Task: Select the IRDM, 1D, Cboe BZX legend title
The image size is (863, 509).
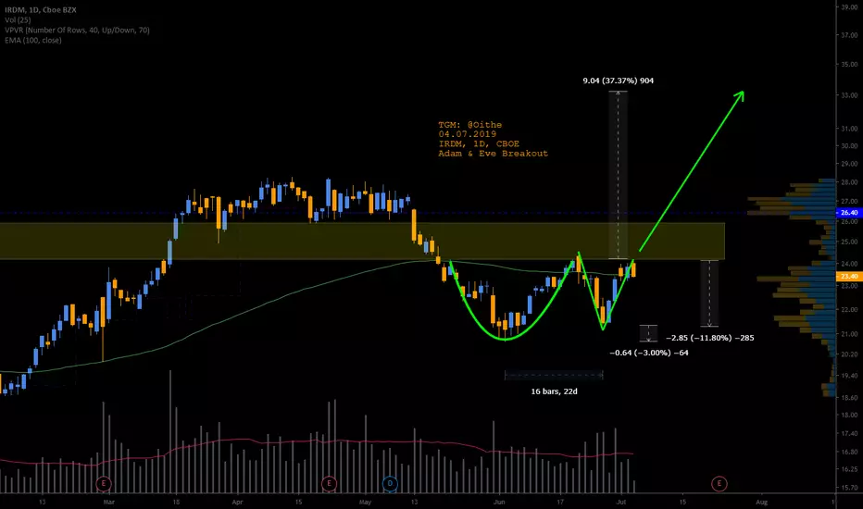Action: click(41, 10)
